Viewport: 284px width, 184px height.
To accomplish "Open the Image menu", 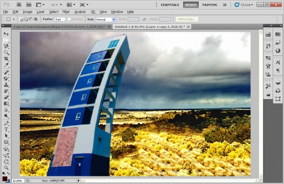I will 27,12.
